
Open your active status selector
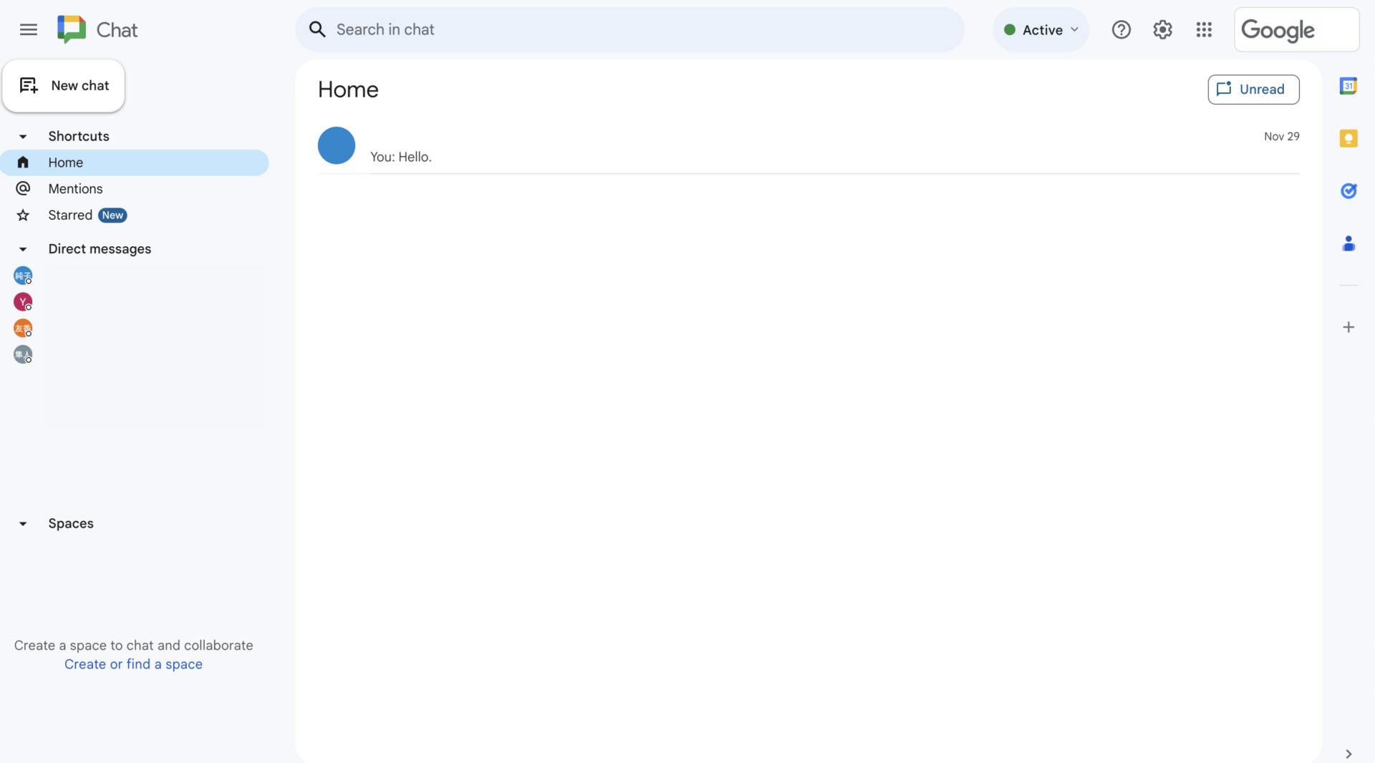pyautogui.click(x=1041, y=29)
